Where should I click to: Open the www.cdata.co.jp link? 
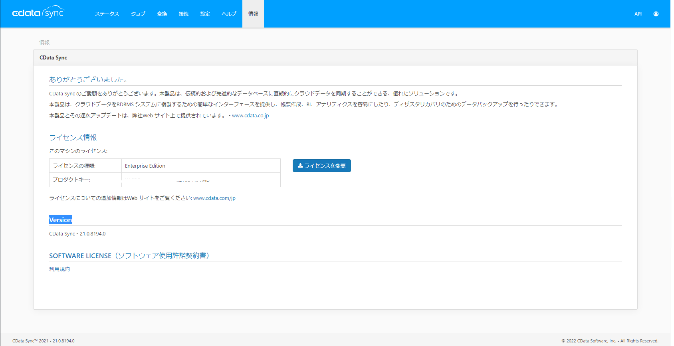(x=250, y=116)
